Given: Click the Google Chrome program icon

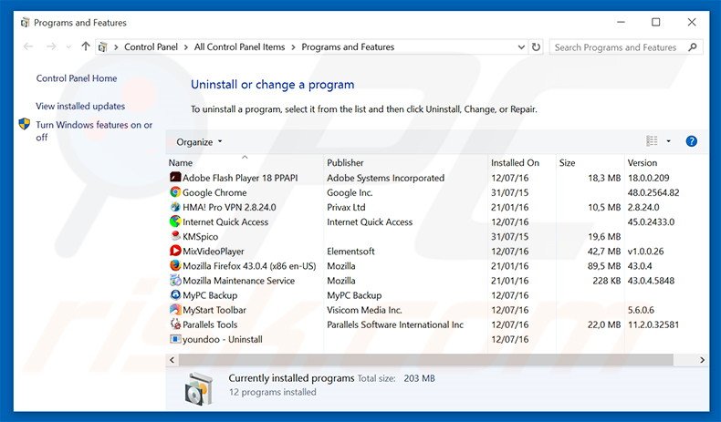Looking at the screenshot, I should point(175,192).
